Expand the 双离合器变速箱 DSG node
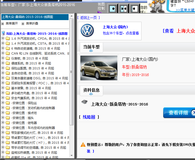Viewport: 195px width, 160px height. (x=3, y=78)
